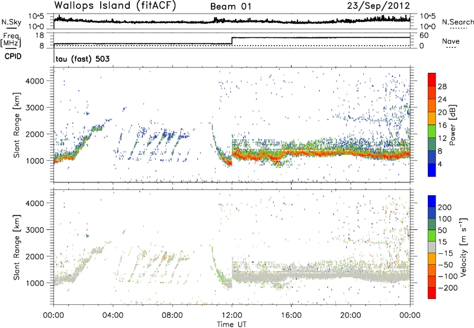Image resolution: width=474 pixels, height=328 pixels.
Task: Select Slant Range axis title of Velocity panel
Action: click(17, 247)
